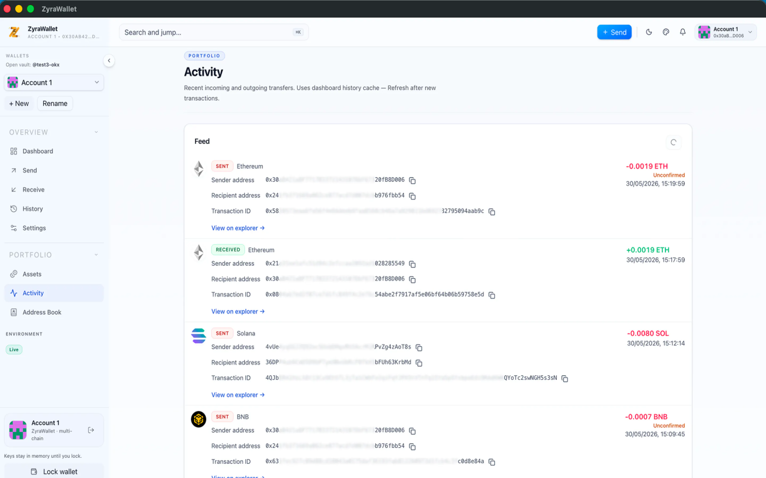
Task: Click the ZyraWallet logo
Action: 14,32
